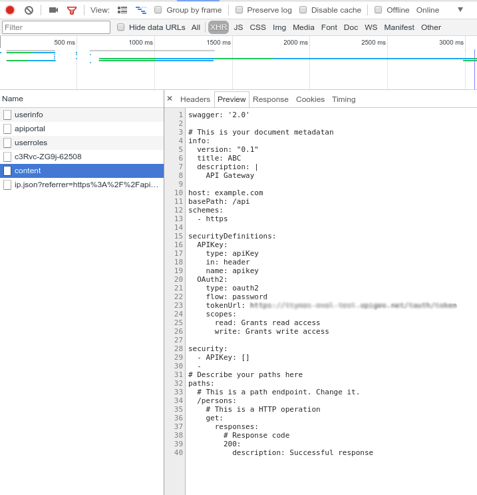Enable Group by frame checkbox
Image resolution: width=477 pixels, height=495 pixels.
click(158, 10)
